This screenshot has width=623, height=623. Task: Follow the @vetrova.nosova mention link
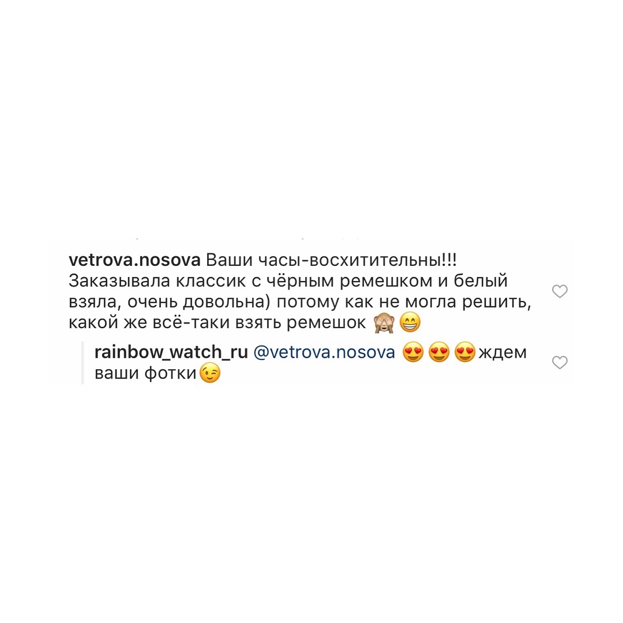point(324,352)
